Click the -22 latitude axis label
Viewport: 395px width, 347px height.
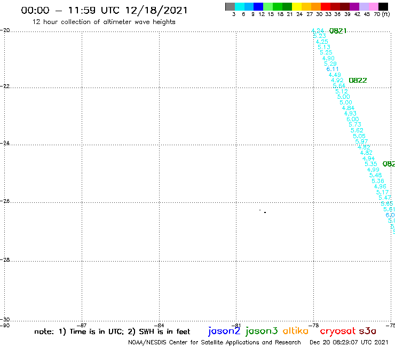pyautogui.click(x=5, y=86)
